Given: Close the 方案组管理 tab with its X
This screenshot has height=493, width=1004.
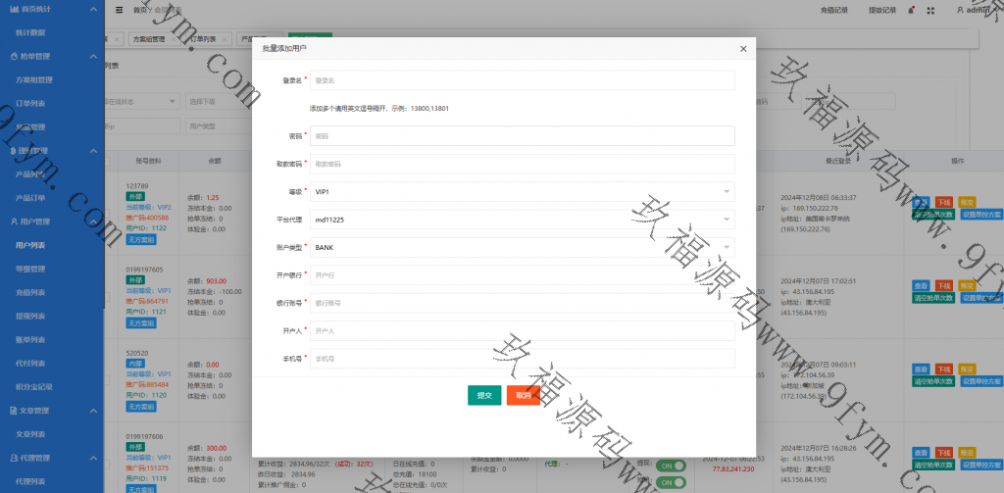Looking at the screenshot, I should (x=175, y=39).
